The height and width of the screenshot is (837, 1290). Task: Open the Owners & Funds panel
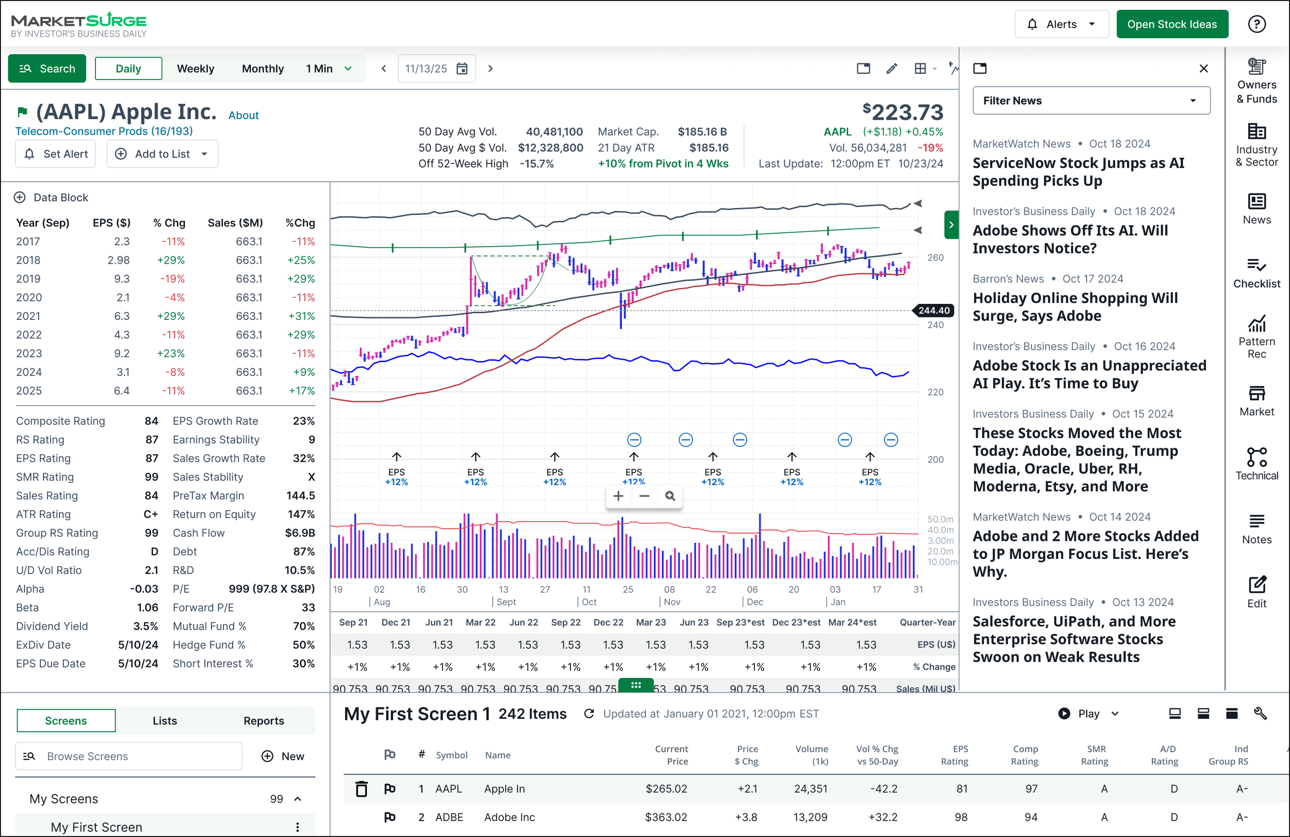tap(1256, 81)
